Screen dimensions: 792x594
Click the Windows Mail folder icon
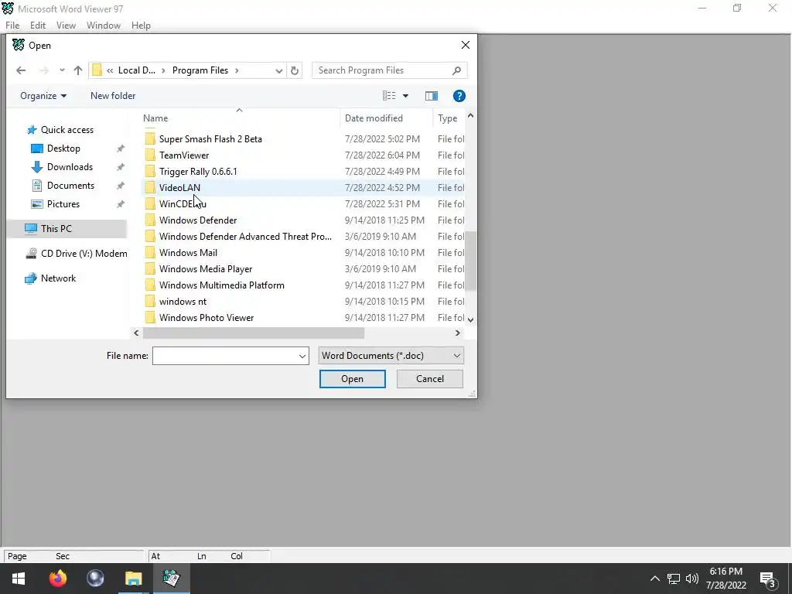tap(150, 253)
